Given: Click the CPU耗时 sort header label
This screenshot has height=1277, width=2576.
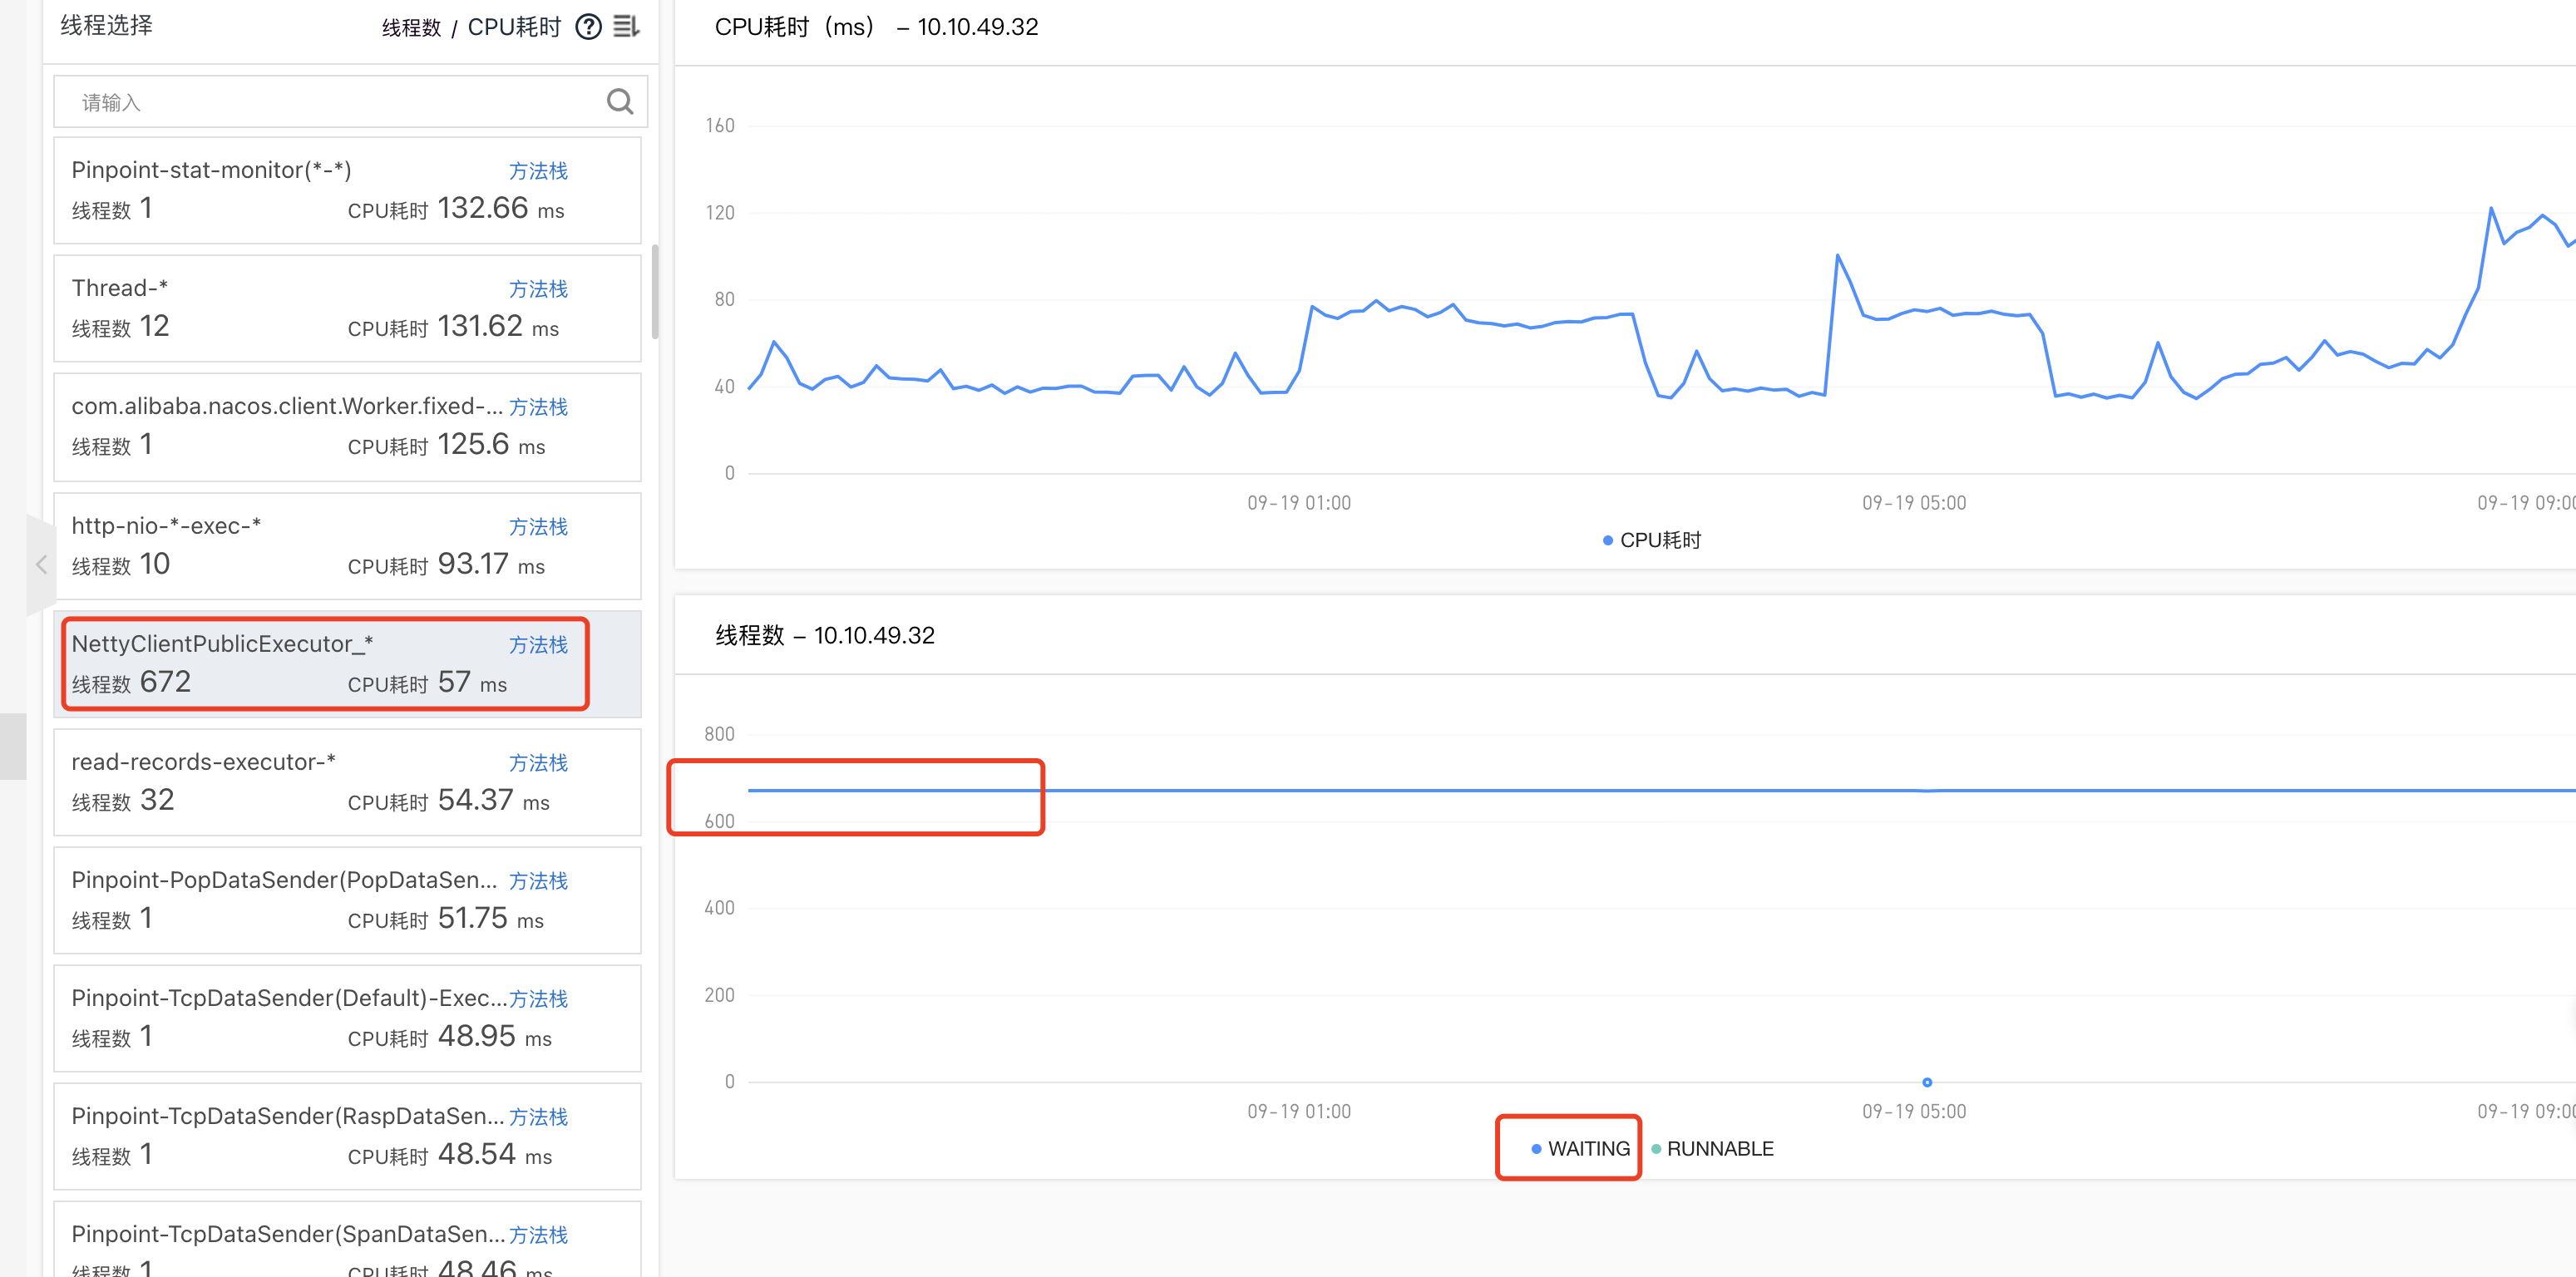Looking at the screenshot, I should (x=514, y=27).
